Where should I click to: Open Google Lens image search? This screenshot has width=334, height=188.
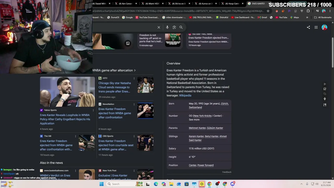tap(174, 27)
